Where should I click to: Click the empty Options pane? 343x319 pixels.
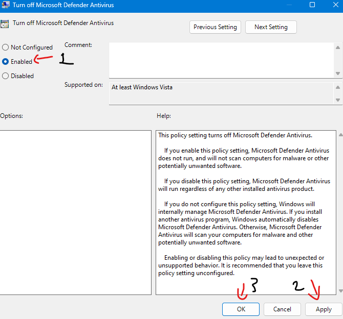coord(75,213)
